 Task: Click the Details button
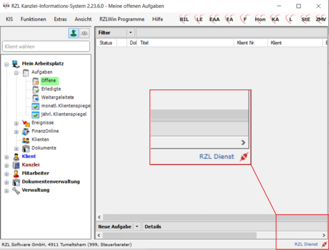coord(153,226)
